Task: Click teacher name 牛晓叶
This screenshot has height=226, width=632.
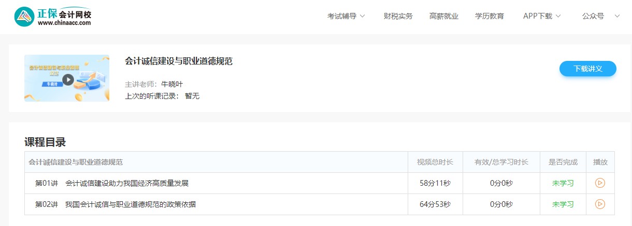Action: [x=172, y=84]
